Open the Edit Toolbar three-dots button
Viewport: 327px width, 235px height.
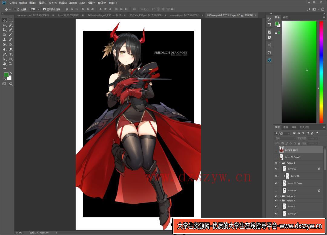point(4,69)
